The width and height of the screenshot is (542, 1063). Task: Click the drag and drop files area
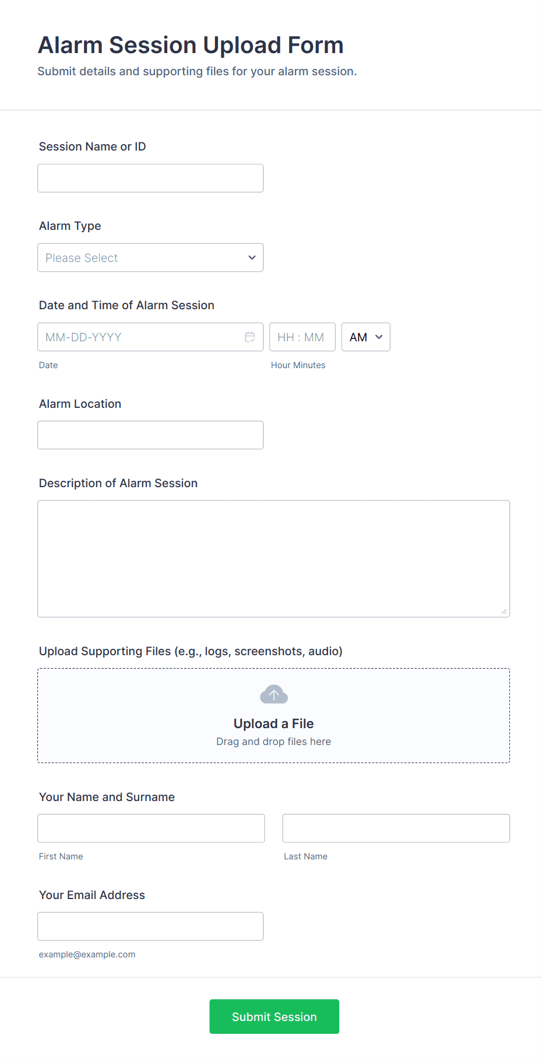tap(273, 742)
